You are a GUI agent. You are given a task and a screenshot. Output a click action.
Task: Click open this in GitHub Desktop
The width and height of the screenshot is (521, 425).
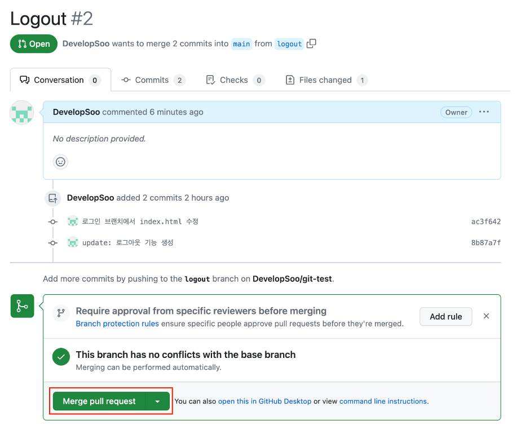(x=265, y=401)
